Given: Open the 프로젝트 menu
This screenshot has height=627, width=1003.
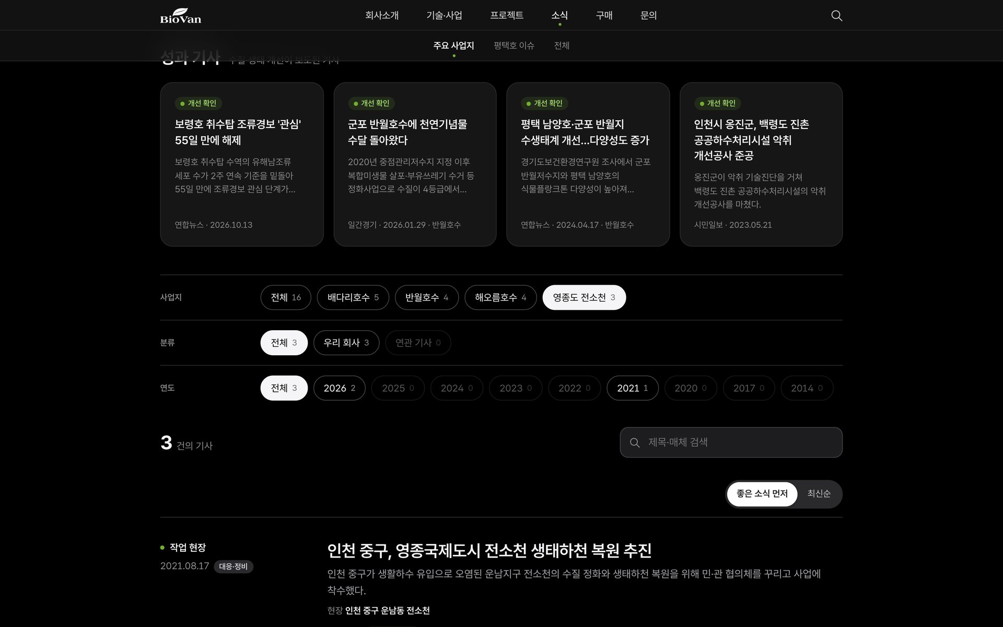Looking at the screenshot, I should pyautogui.click(x=507, y=16).
